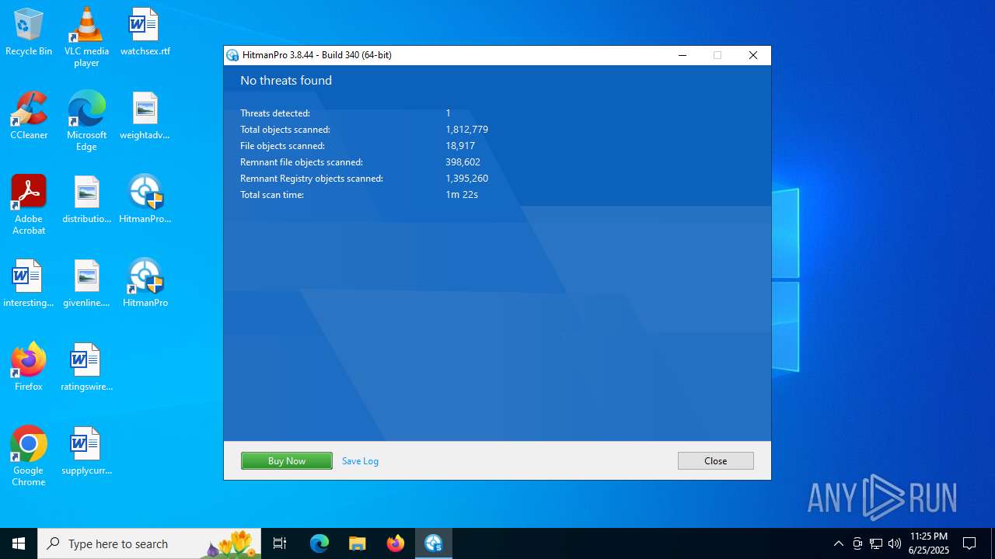995x559 pixels.
Task: Click the Buy Now button
Action: coord(287,460)
